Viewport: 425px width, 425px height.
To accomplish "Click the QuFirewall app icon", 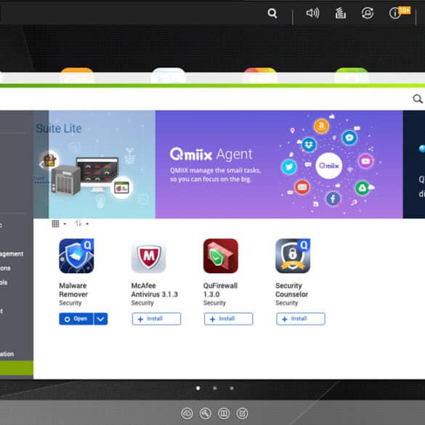I will (x=221, y=256).
